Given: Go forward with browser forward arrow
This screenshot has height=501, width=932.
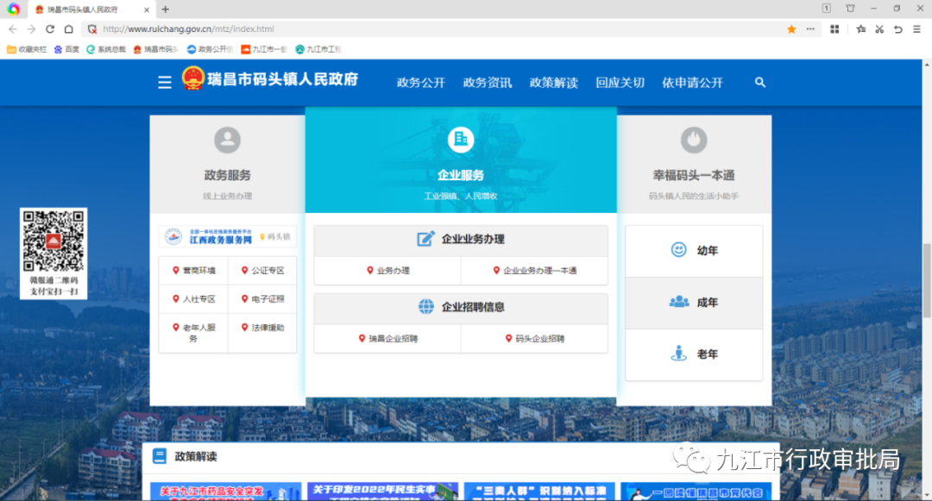Looking at the screenshot, I should [x=32, y=29].
